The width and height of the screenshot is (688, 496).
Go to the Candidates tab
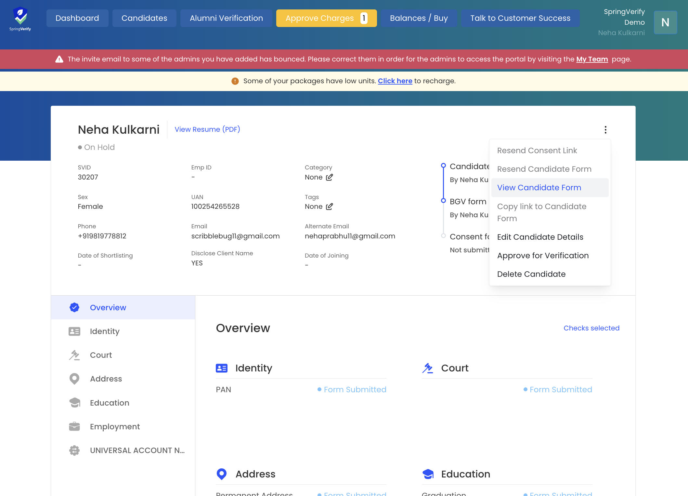pos(144,18)
